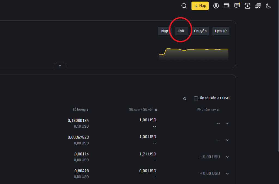Click the yellow Nạp button in header
This screenshot has width=279, height=184.
click(200, 6)
